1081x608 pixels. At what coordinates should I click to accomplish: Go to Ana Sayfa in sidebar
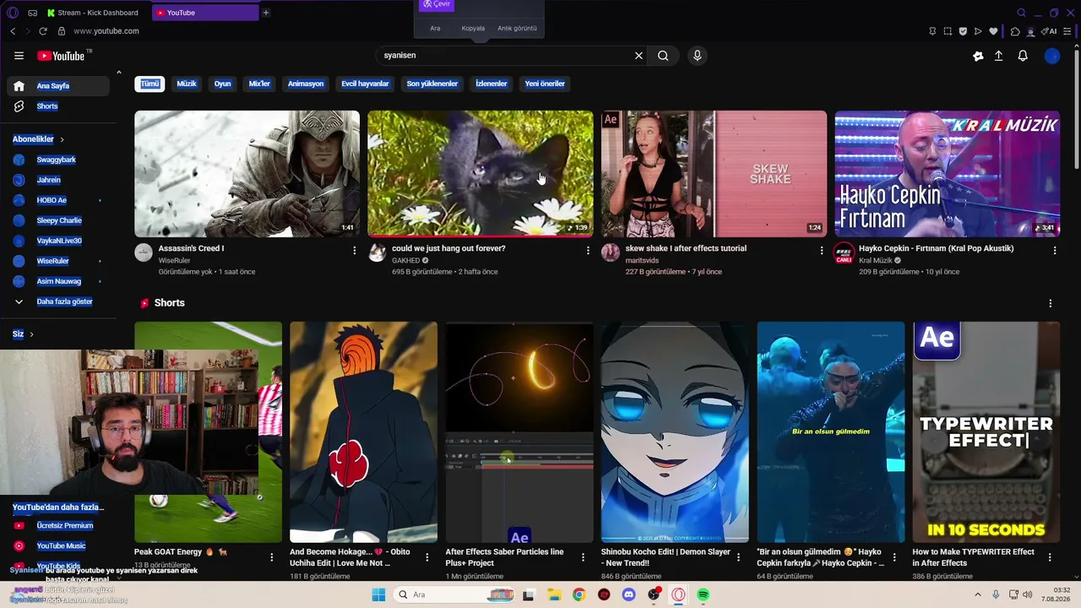click(58, 86)
